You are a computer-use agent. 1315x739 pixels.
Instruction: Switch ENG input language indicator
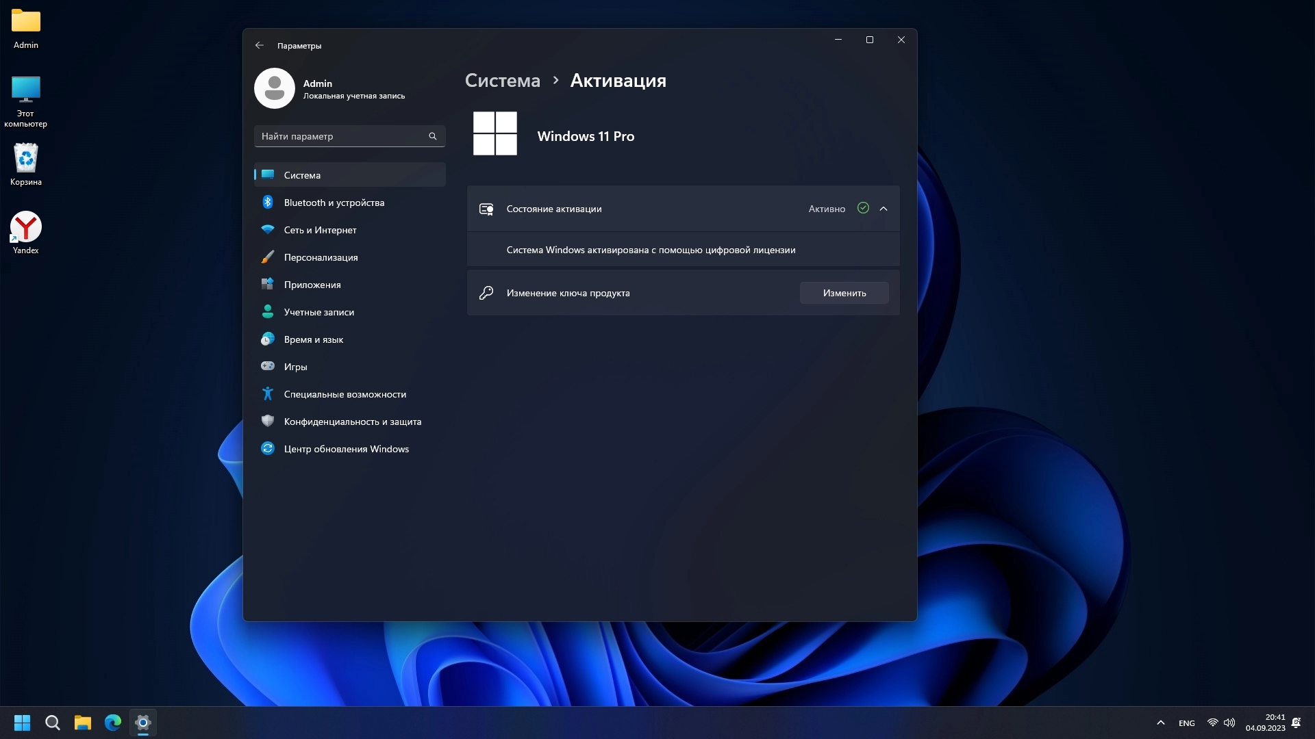pyautogui.click(x=1186, y=723)
